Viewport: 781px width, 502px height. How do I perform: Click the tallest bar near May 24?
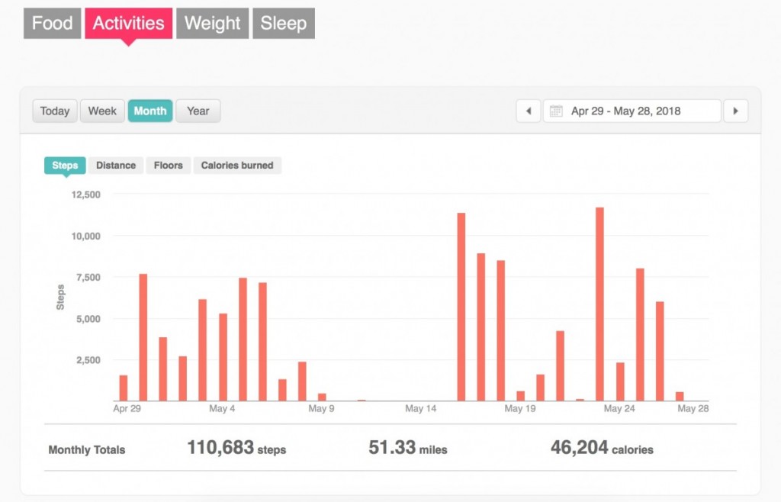[x=600, y=305]
